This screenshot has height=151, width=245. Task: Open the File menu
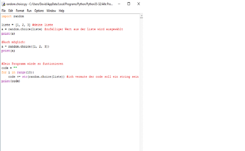[4, 11]
